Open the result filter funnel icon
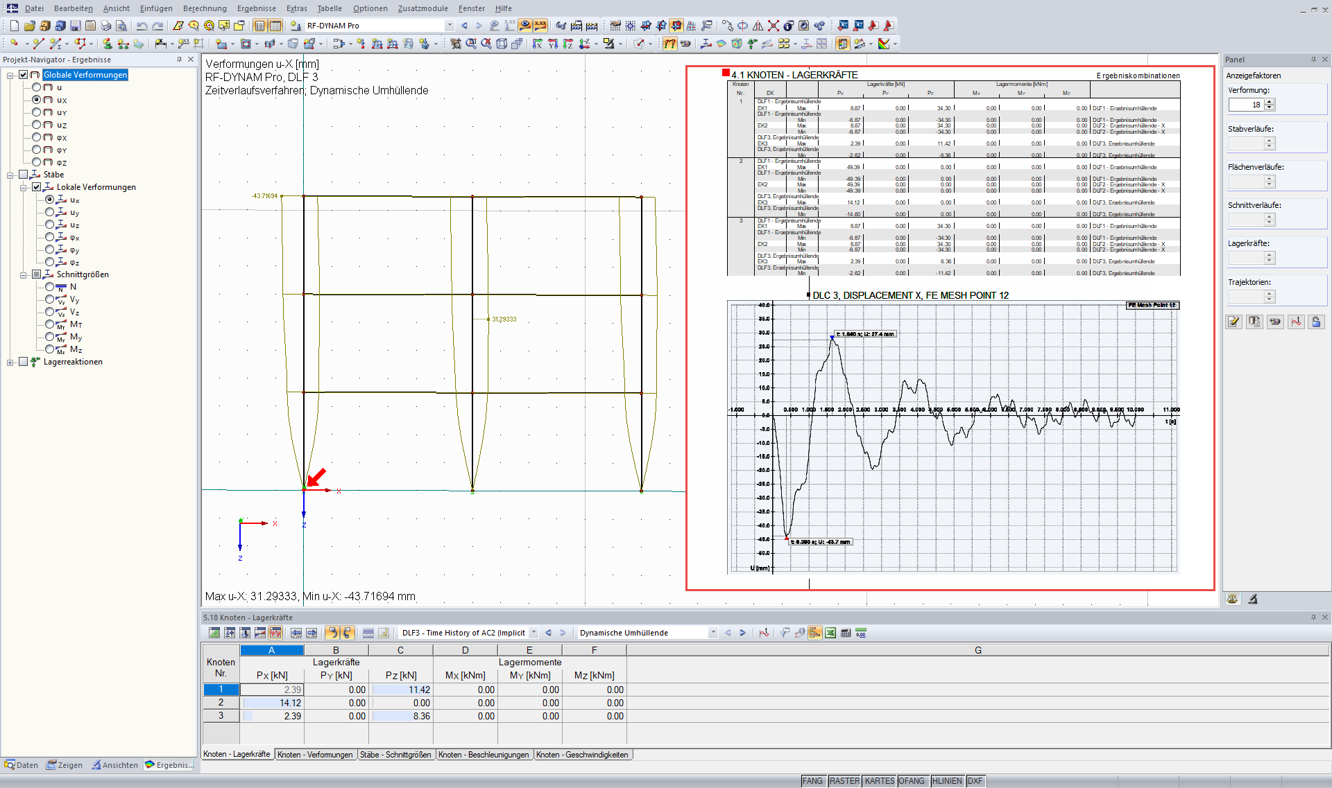Screen dimensions: 1332x788 pyautogui.click(x=785, y=632)
